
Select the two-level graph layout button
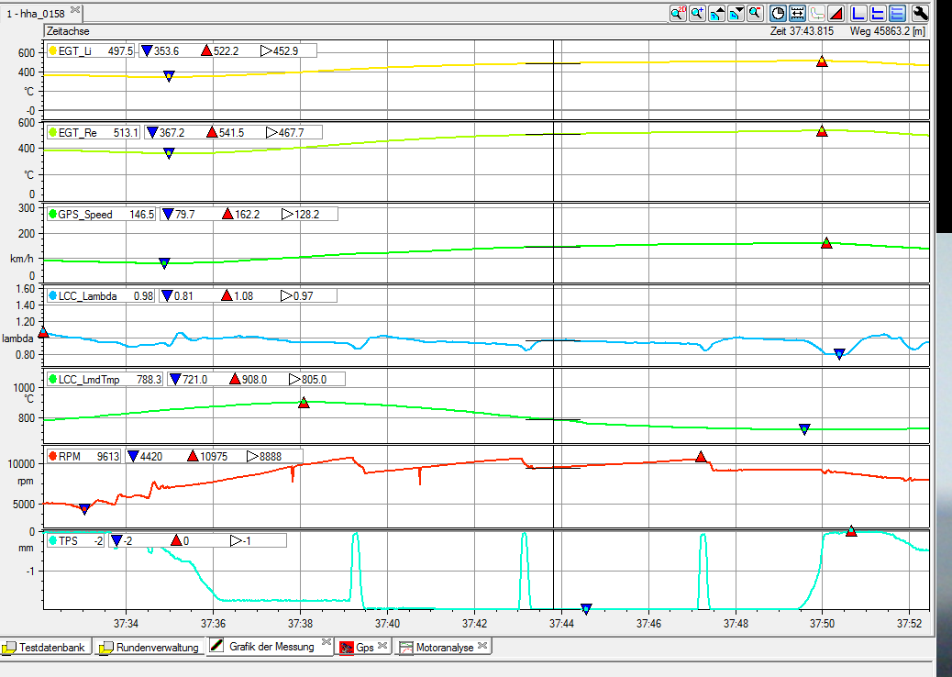[879, 13]
